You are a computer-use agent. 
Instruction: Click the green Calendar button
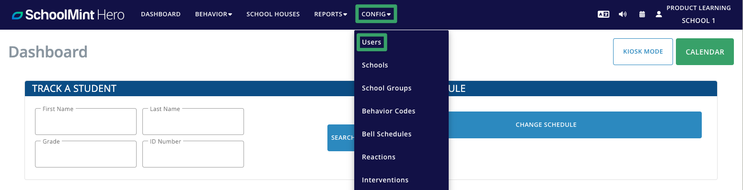point(705,52)
